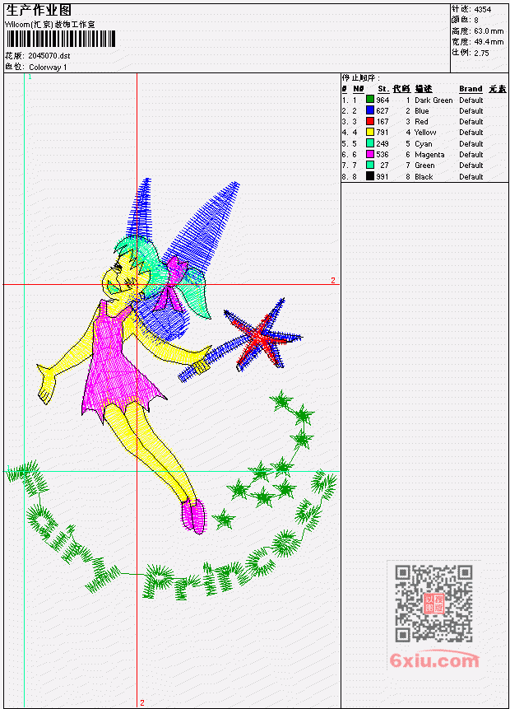Image resolution: width=510 pixels, height=709 pixels.
Task: Select the Green swatch in row 7
Action: click(x=369, y=165)
